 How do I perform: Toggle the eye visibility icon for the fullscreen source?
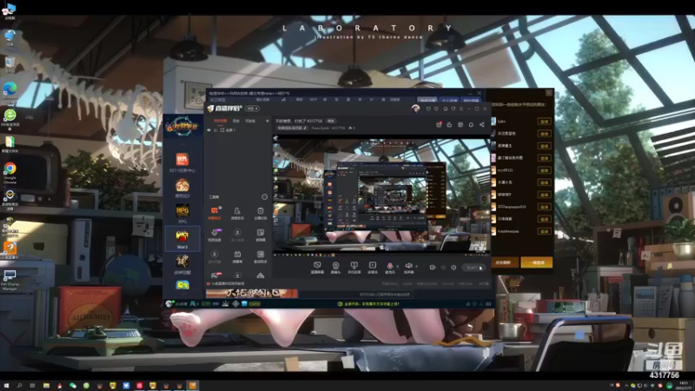(x=209, y=130)
